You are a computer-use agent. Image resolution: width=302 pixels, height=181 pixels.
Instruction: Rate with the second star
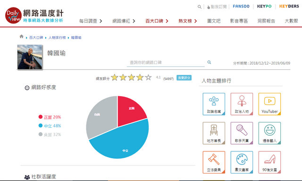point(123,77)
